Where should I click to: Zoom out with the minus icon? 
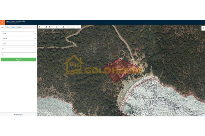pyautogui.click(x=43, y=27)
